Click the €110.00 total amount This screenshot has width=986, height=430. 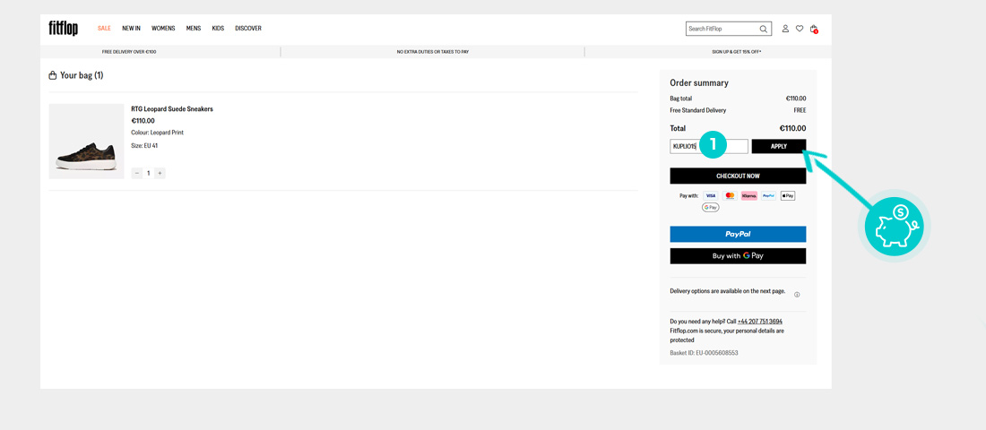(792, 128)
